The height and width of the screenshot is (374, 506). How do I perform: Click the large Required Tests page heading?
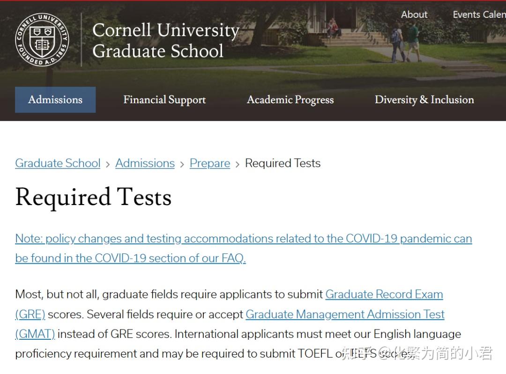[x=93, y=197]
